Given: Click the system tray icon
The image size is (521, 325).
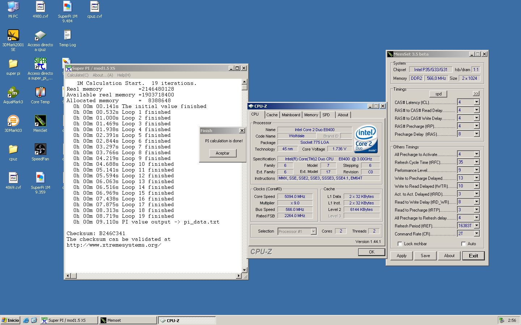Looking at the screenshot, I should click(x=501, y=320).
